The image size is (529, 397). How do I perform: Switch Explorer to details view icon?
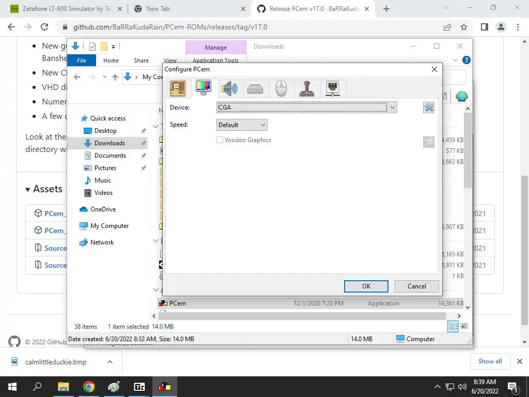(x=453, y=327)
